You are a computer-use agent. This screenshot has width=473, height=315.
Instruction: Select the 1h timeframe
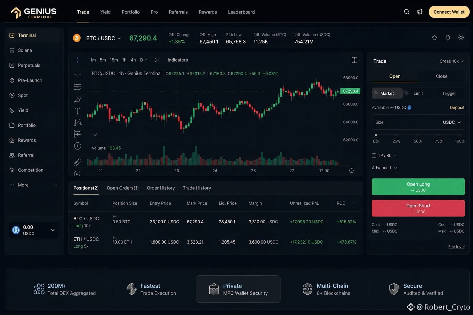124,60
